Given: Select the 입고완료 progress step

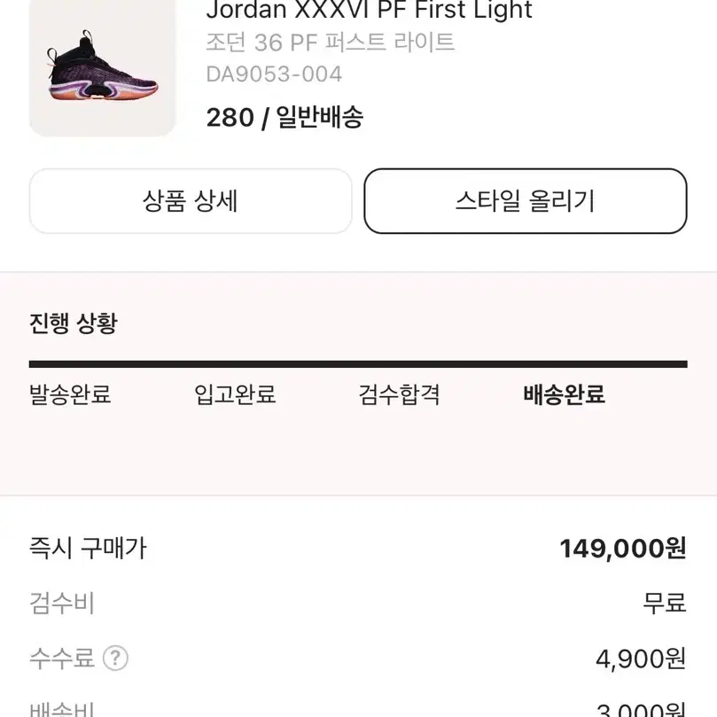Looking at the screenshot, I should coord(235,394).
